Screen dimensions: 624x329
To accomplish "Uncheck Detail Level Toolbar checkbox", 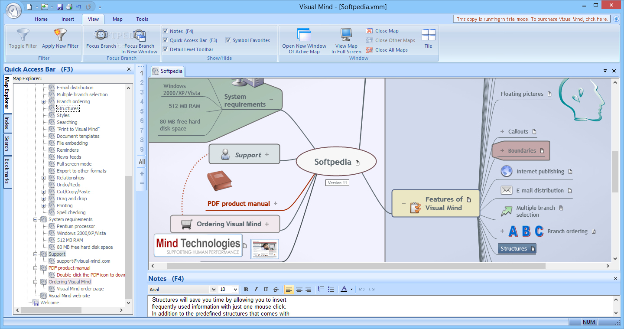I will [166, 49].
